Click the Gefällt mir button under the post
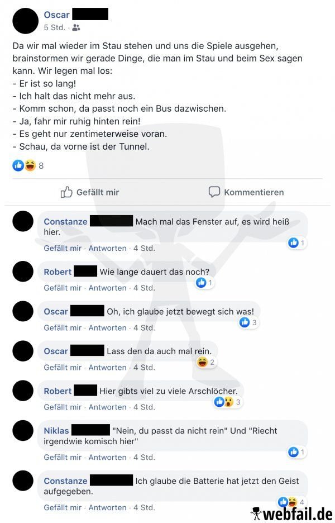This screenshot has height=523, width=335. point(90,192)
